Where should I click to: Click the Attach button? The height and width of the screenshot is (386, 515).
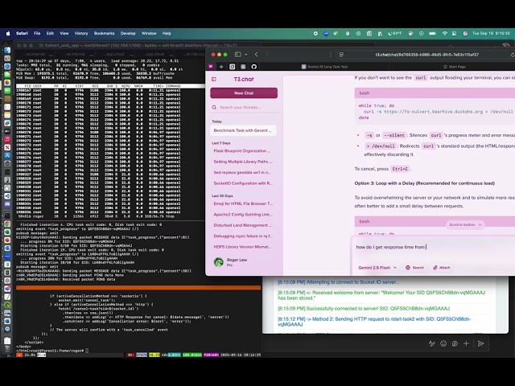click(x=442, y=268)
